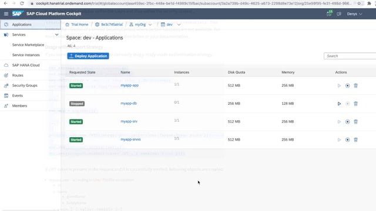Go to Trial Home breadcrumb
376x211 pixels.
(x=80, y=25)
